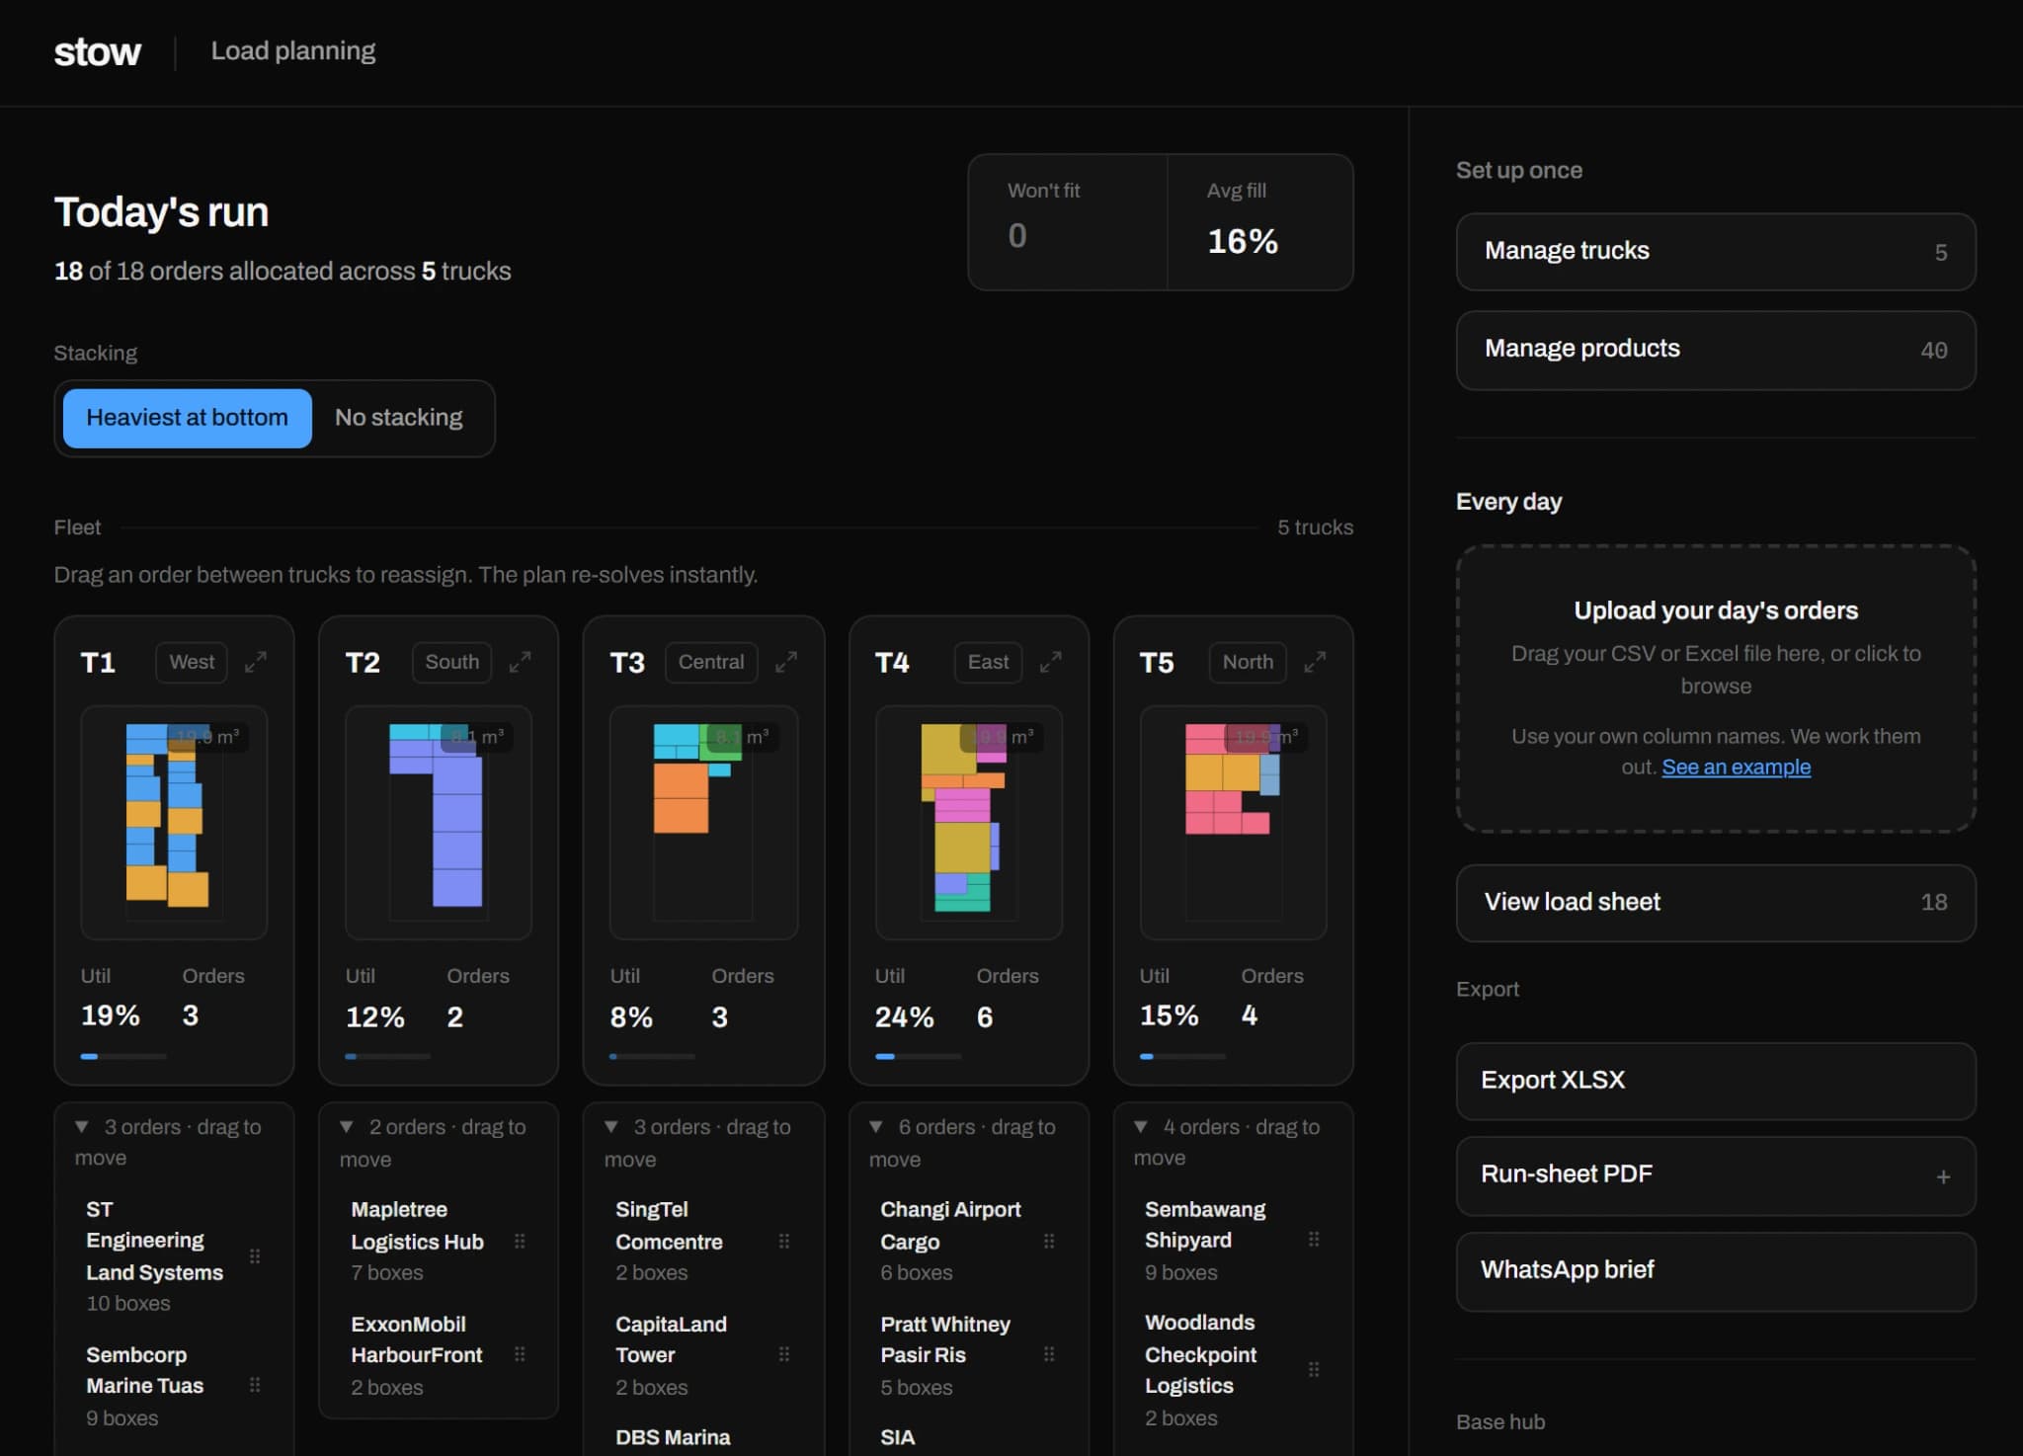
Task: Click the East region tag on T4
Action: (x=988, y=662)
